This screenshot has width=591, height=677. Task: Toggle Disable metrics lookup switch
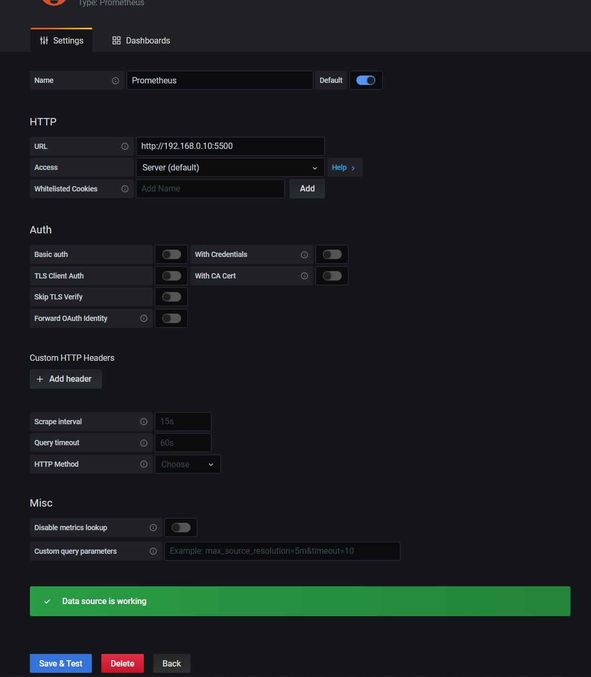pos(181,528)
